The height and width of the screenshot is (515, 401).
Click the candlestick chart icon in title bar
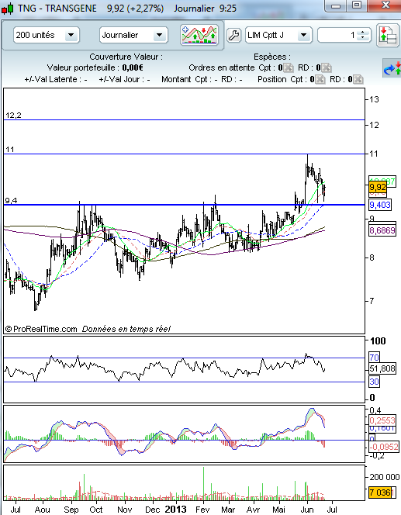coord(7,8)
